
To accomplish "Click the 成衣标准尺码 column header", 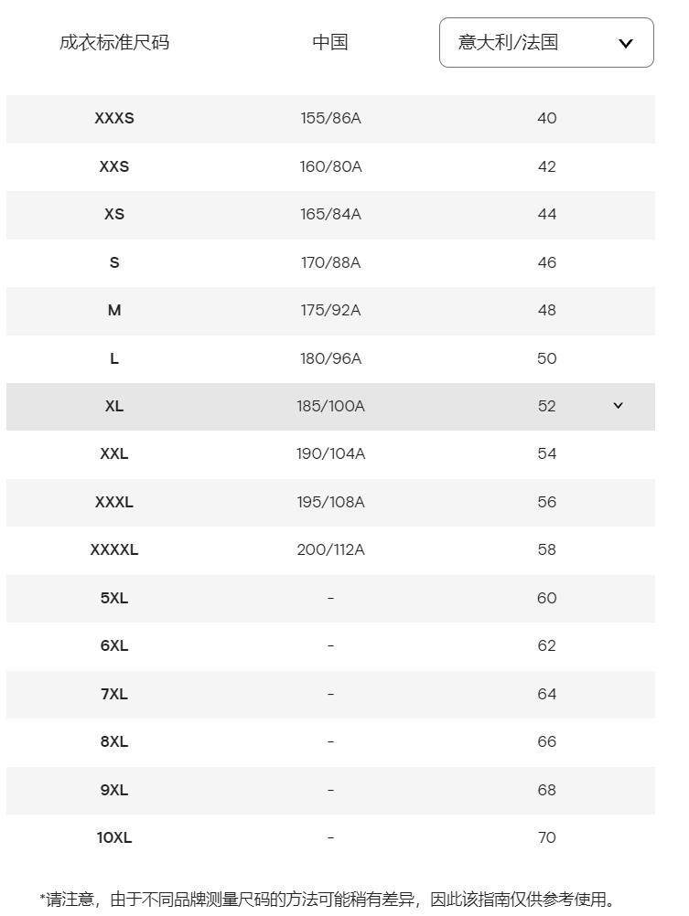I will pyautogui.click(x=114, y=42).
